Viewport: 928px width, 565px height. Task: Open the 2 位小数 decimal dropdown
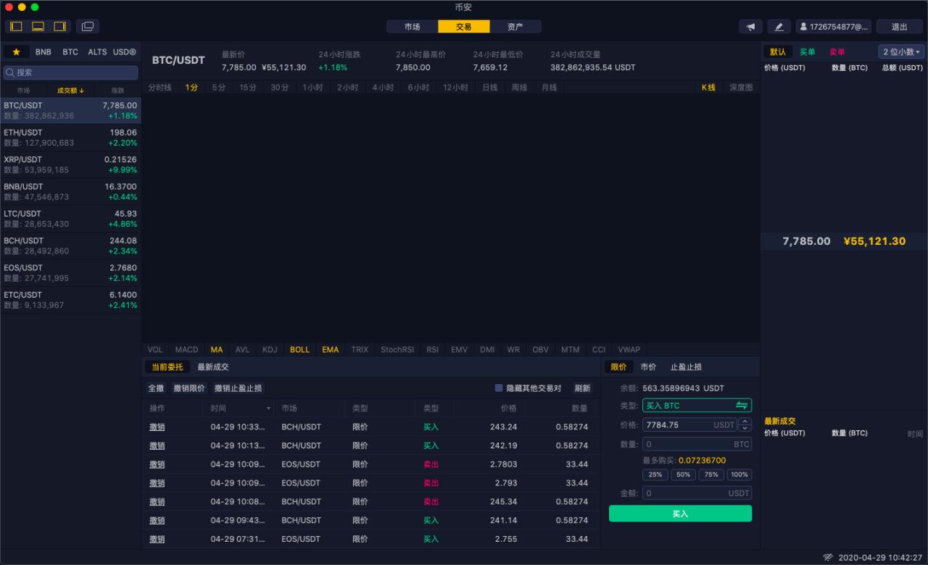click(901, 52)
